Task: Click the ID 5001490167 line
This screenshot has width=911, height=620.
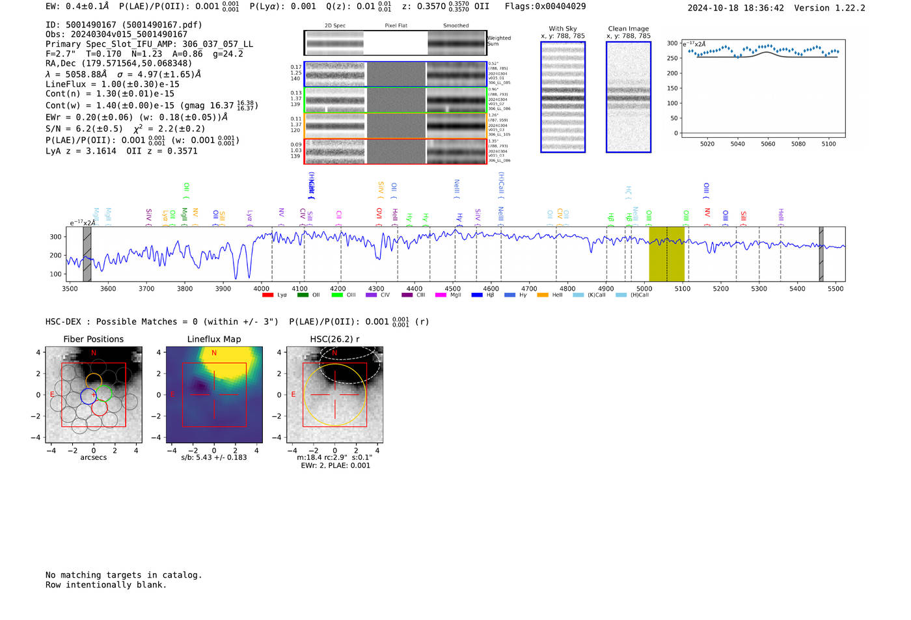Action: coord(124,25)
